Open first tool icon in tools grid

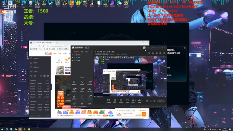click(74, 83)
